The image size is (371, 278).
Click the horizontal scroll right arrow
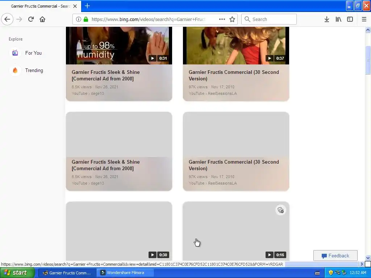click(x=362, y=264)
